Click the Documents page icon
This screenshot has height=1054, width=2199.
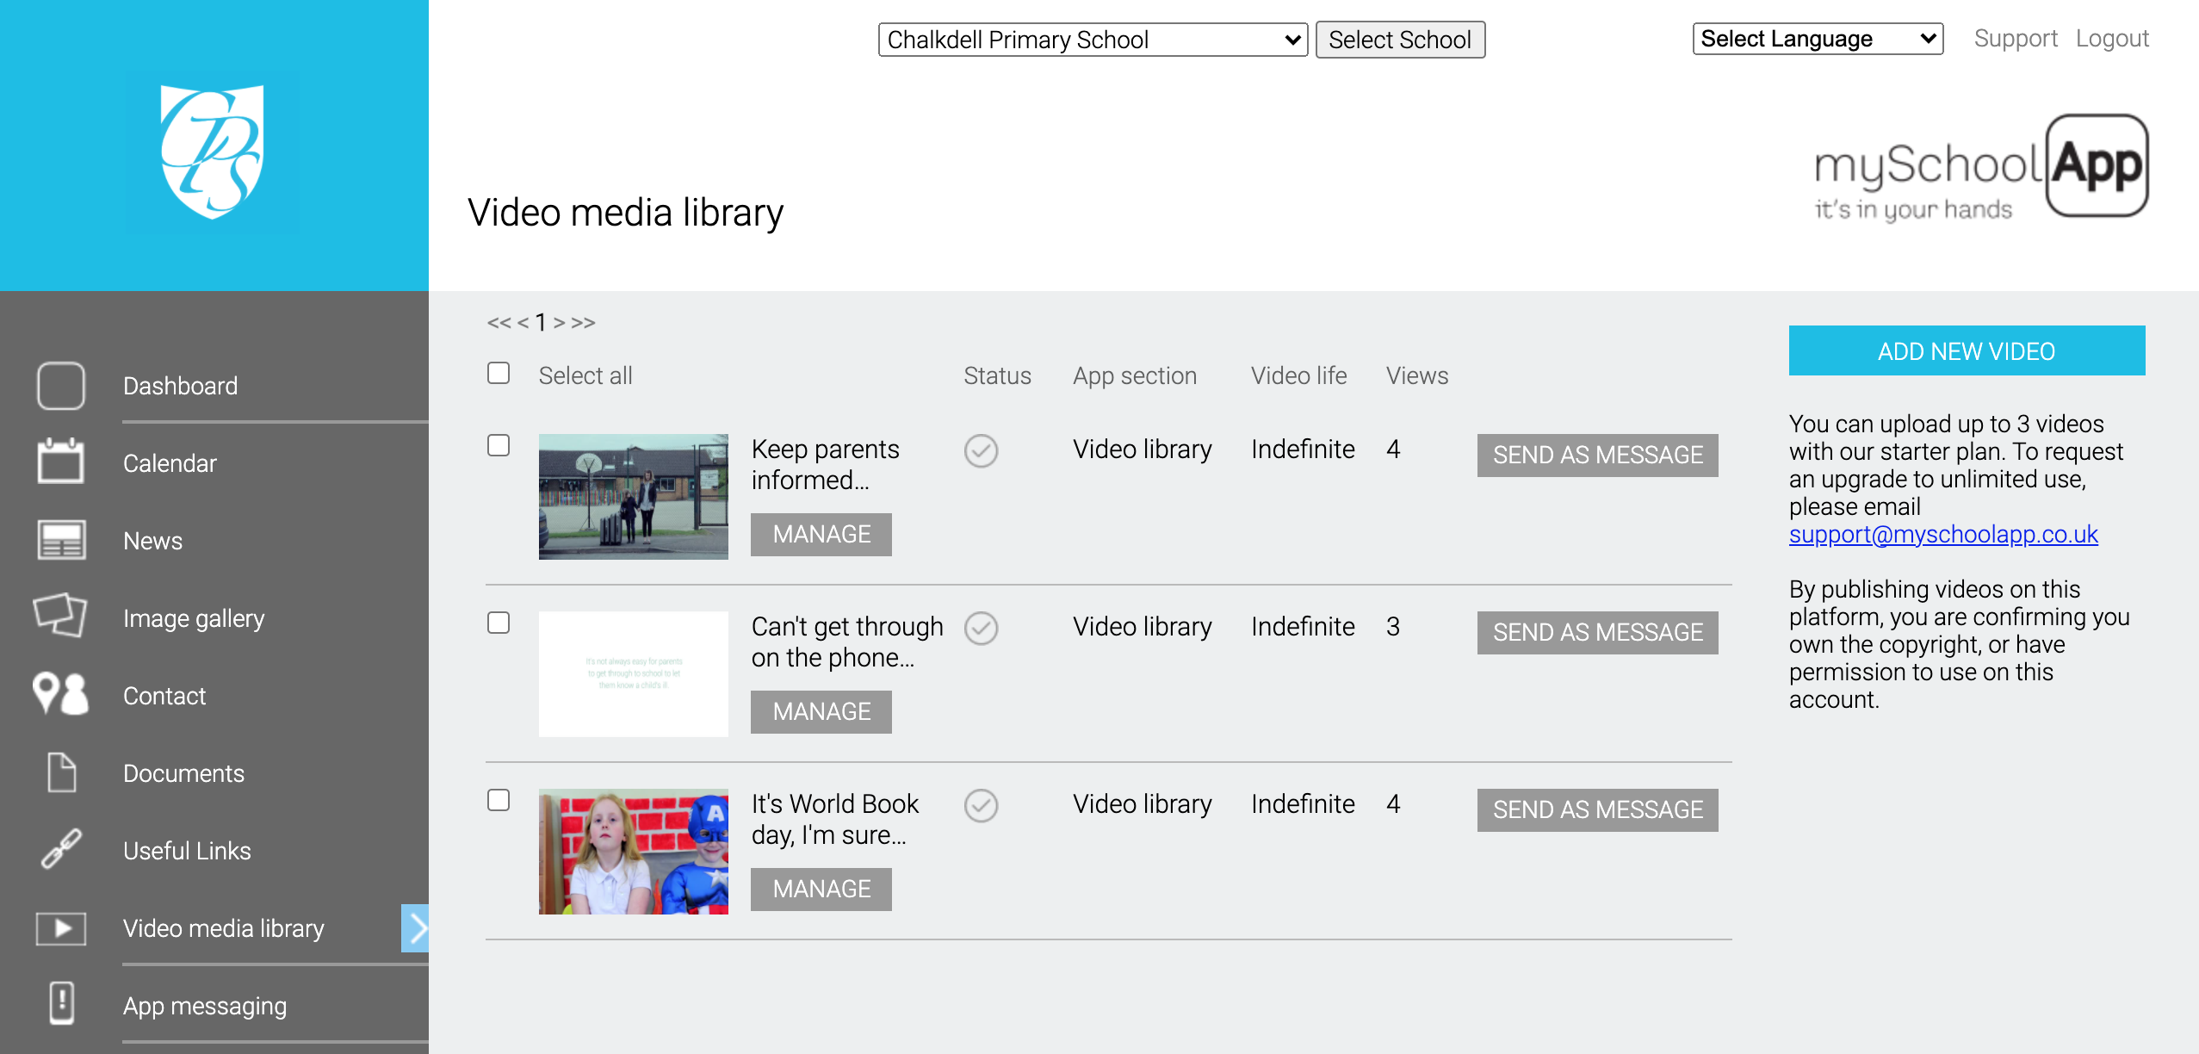point(60,772)
